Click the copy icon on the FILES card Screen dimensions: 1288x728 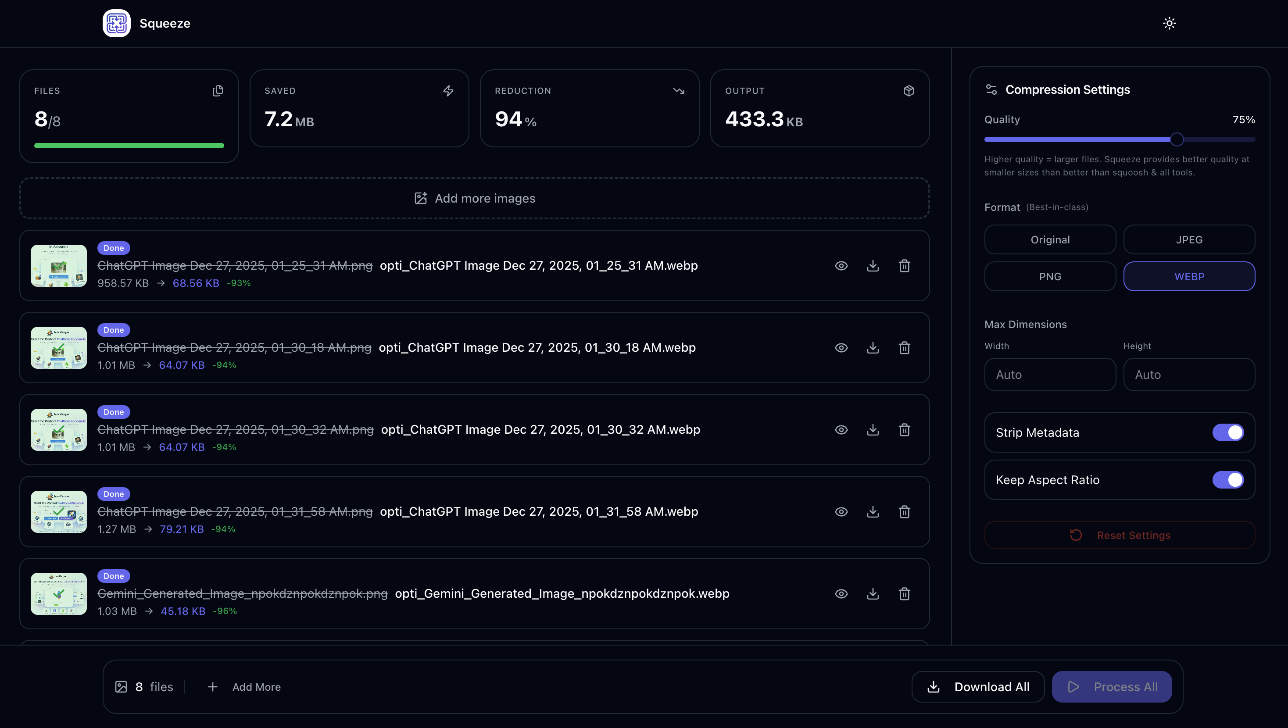(x=218, y=90)
